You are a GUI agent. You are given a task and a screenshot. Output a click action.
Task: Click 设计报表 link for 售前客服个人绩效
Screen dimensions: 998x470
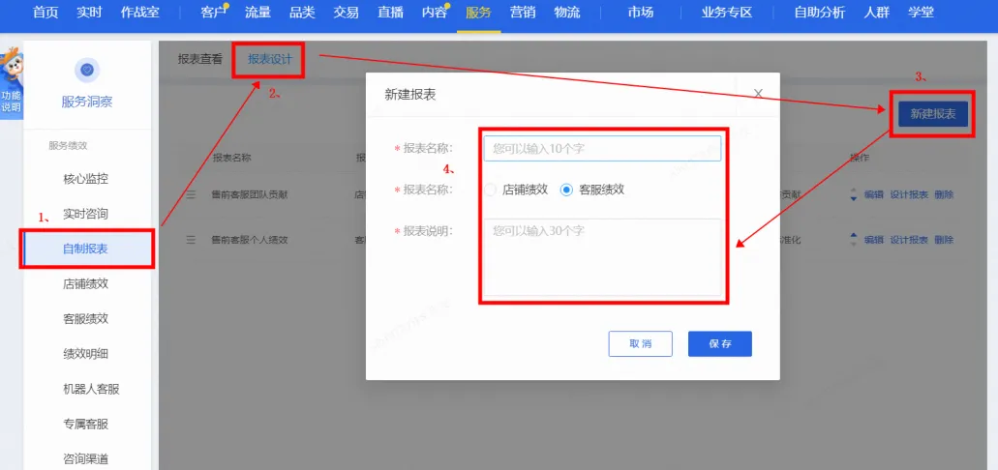coord(909,240)
